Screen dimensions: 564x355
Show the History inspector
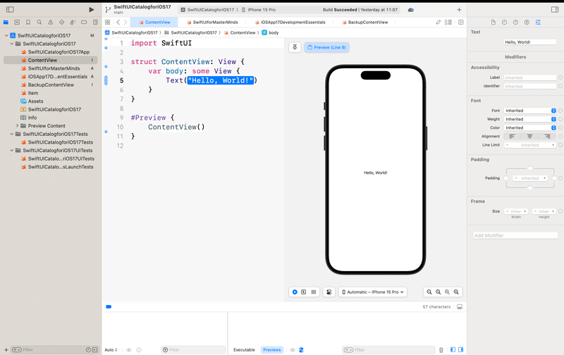coord(504,23)
